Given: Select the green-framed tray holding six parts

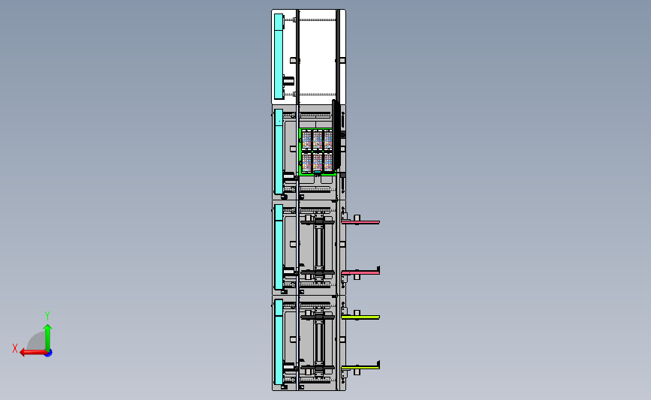Looking at the screenshot, I should click(318, 152).
